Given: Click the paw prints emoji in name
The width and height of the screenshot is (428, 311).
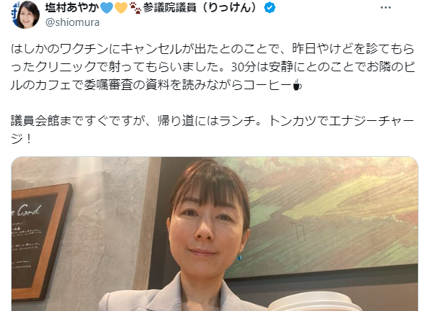Looking at the screenshot, I should [x=135, y=9].
